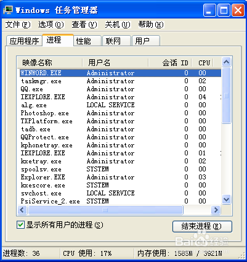Screen dimensions: 247x262
Task: Switch to the 联网 tab
Action: pos(116,41)
